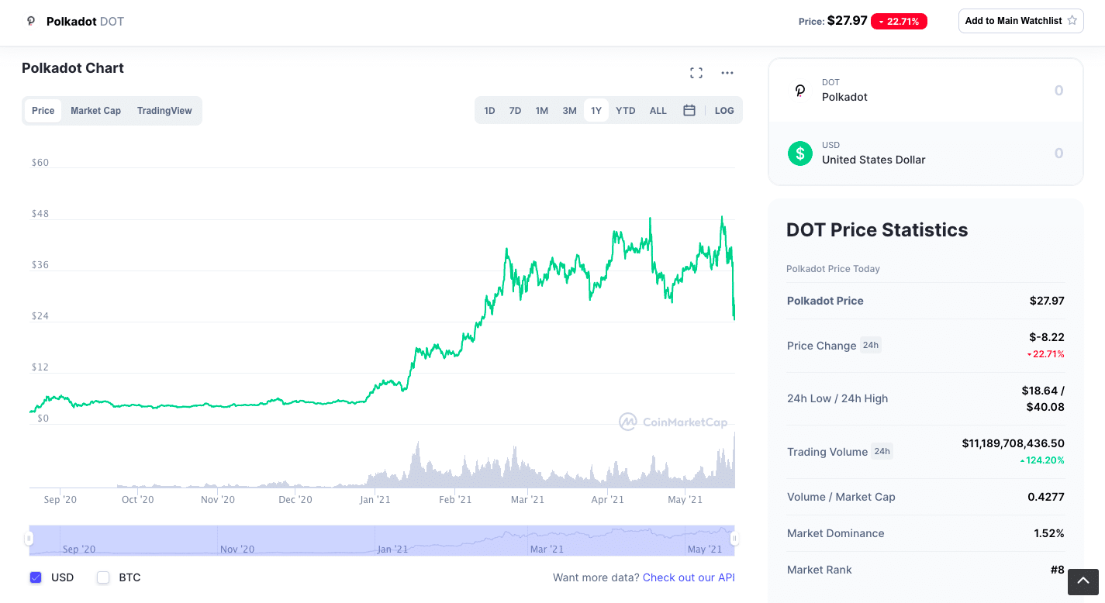Select the ALL time range
This screenshot has width=1105, height=603.
coord(658,111)
